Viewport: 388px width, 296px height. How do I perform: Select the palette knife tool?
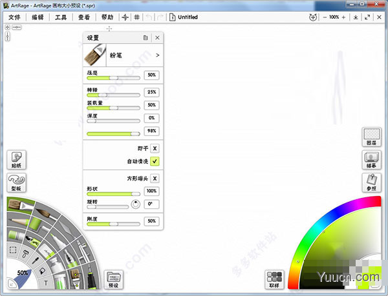click(x=67, y=228)
